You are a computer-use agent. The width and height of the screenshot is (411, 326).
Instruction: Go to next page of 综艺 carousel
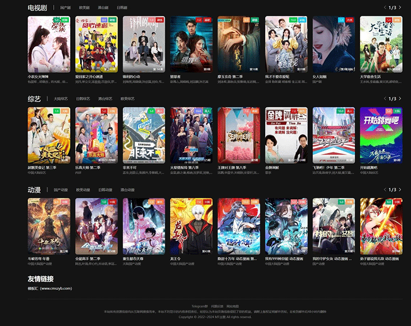coord(400,99)
